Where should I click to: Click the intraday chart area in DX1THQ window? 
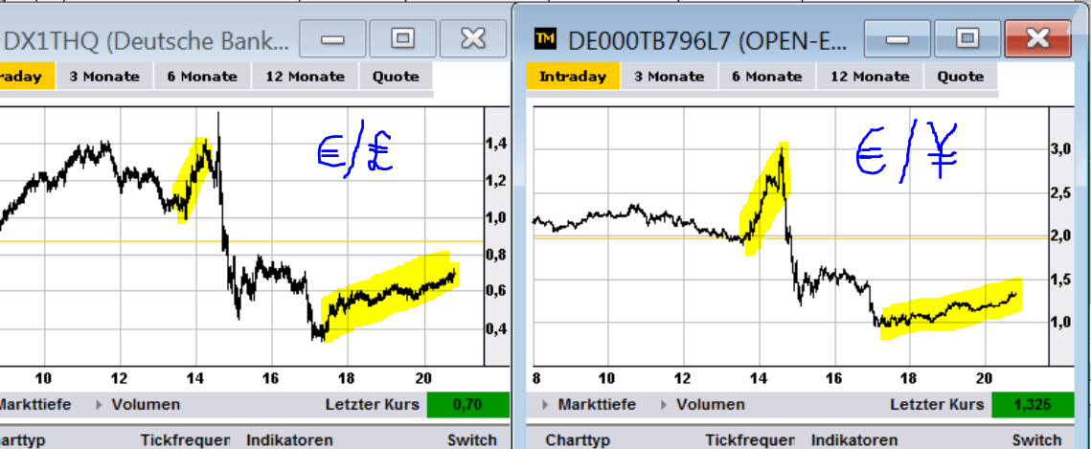coord(241,236)
